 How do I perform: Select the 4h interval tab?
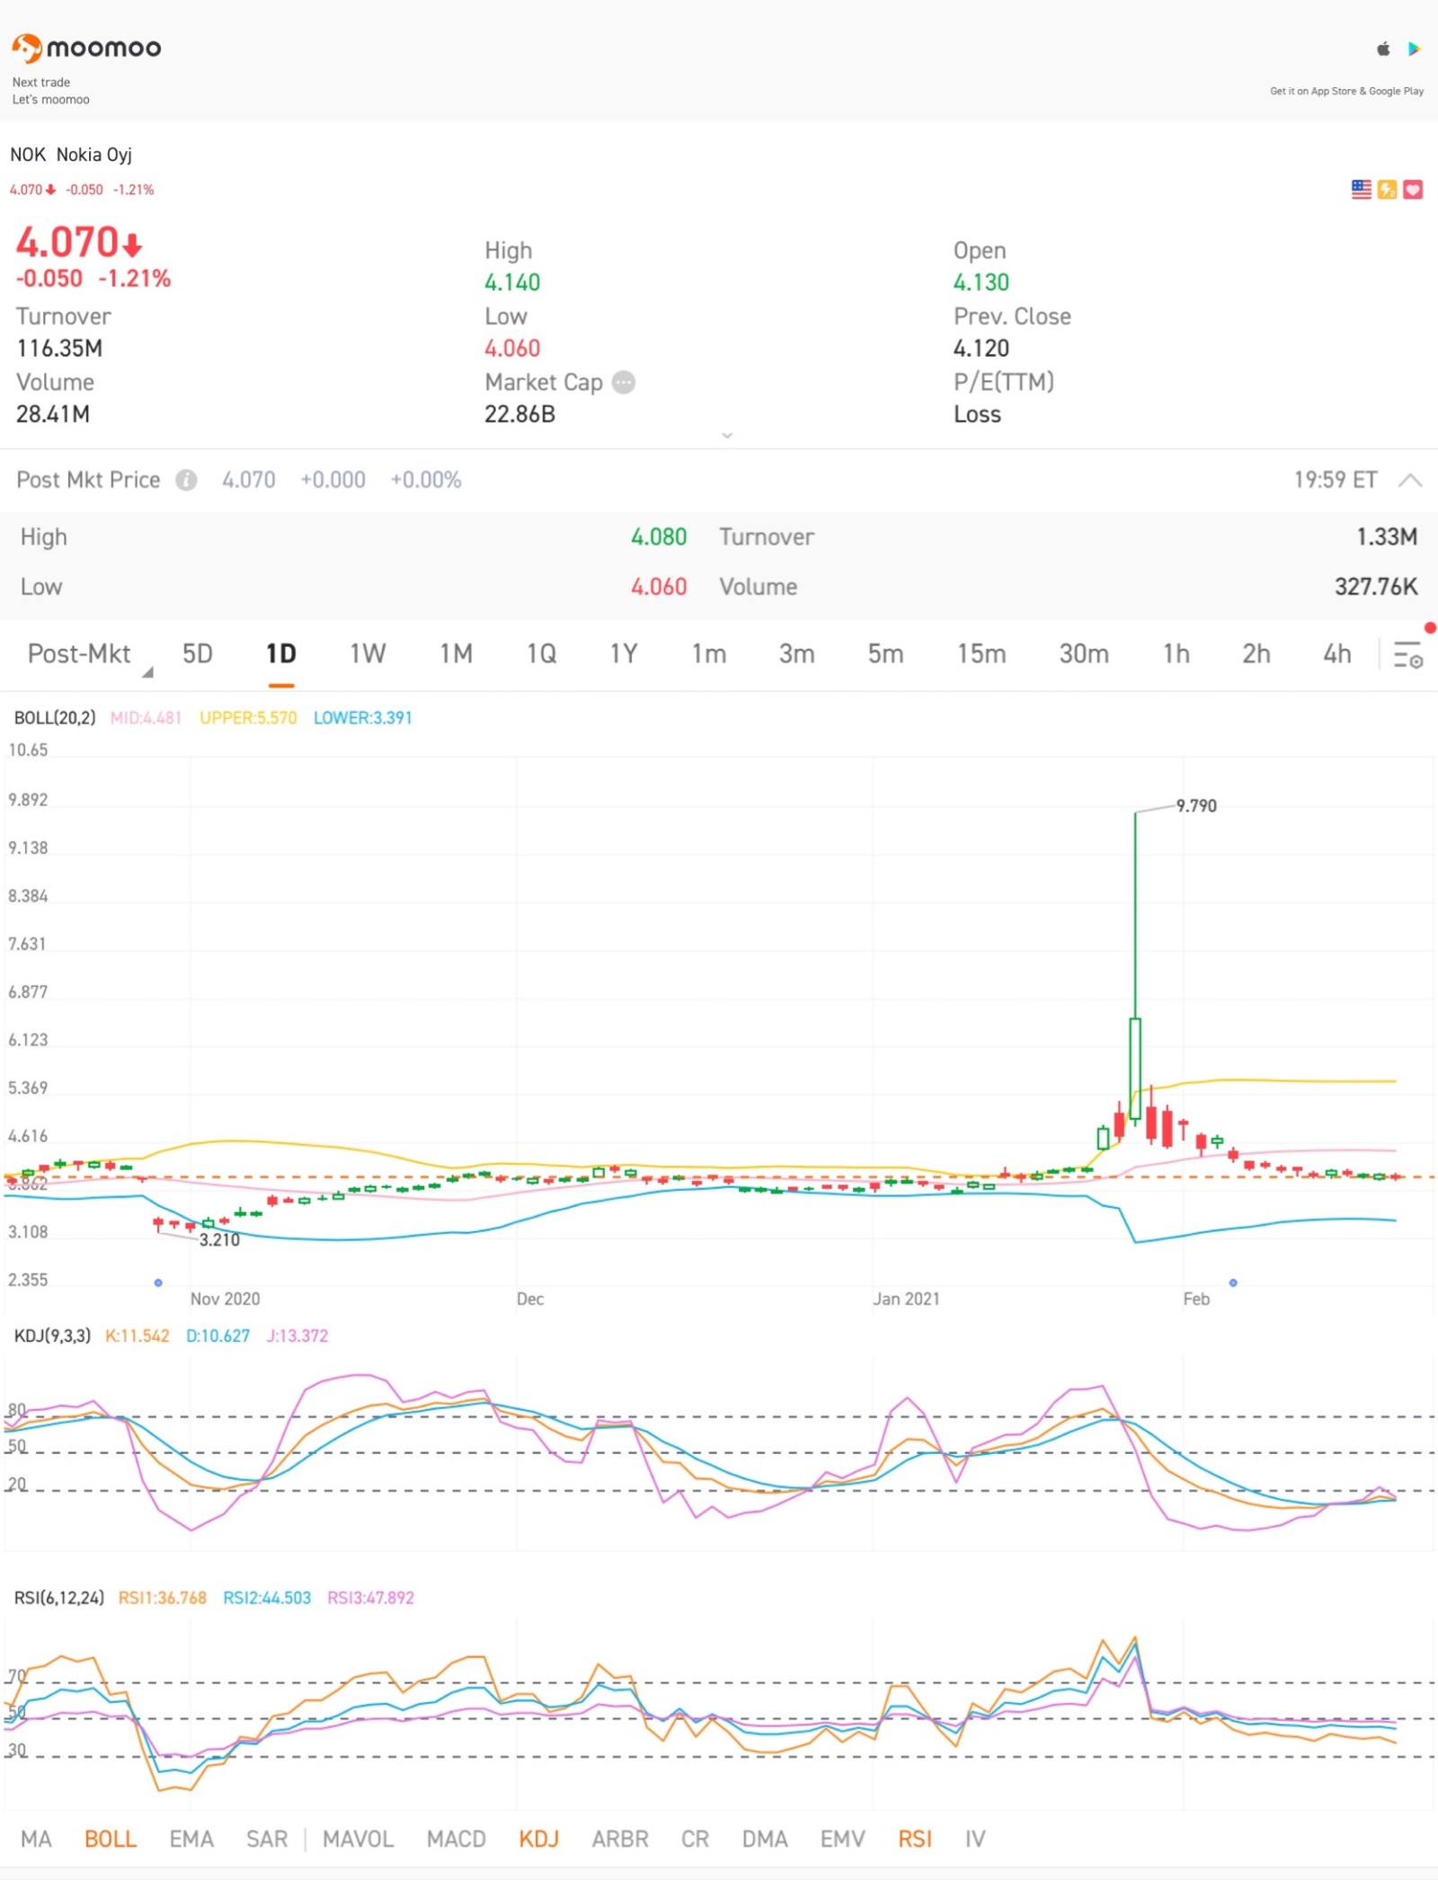(1337, 654)
